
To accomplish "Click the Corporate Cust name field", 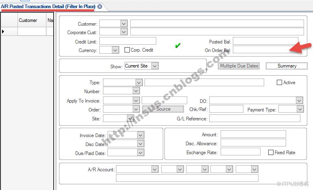I will (x=217, y=32).
